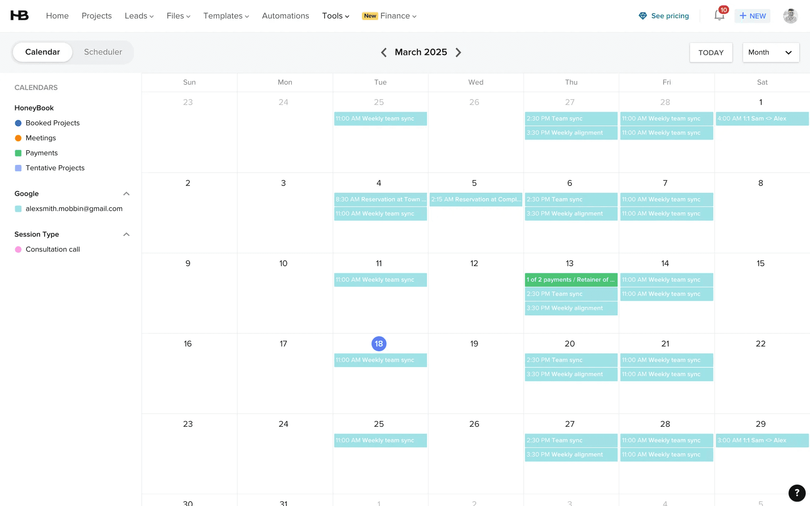Toggle Meetings calendar visibility
810x506 pixels.
(x=18, y=138)
